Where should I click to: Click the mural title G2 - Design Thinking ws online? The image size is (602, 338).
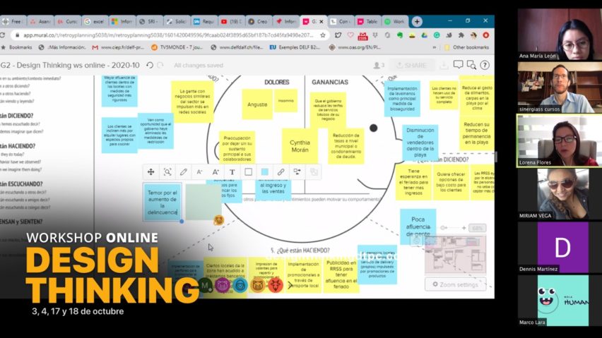click(x=70, y=65)
